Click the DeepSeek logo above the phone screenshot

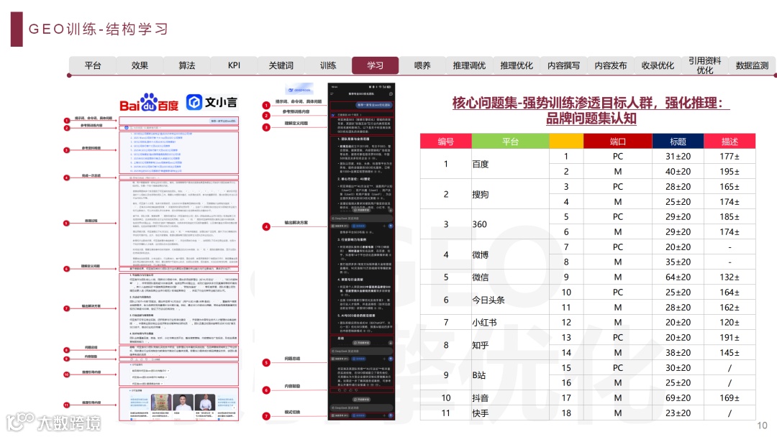pyautogui.click(x=299, y=90)
